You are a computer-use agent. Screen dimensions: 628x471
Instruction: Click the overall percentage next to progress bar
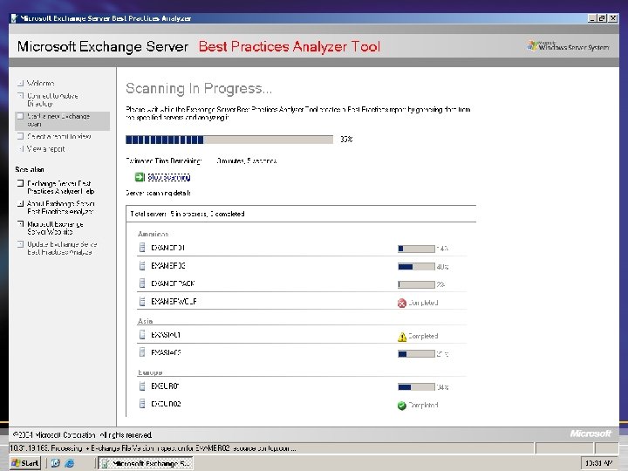(x=346, y=140)
